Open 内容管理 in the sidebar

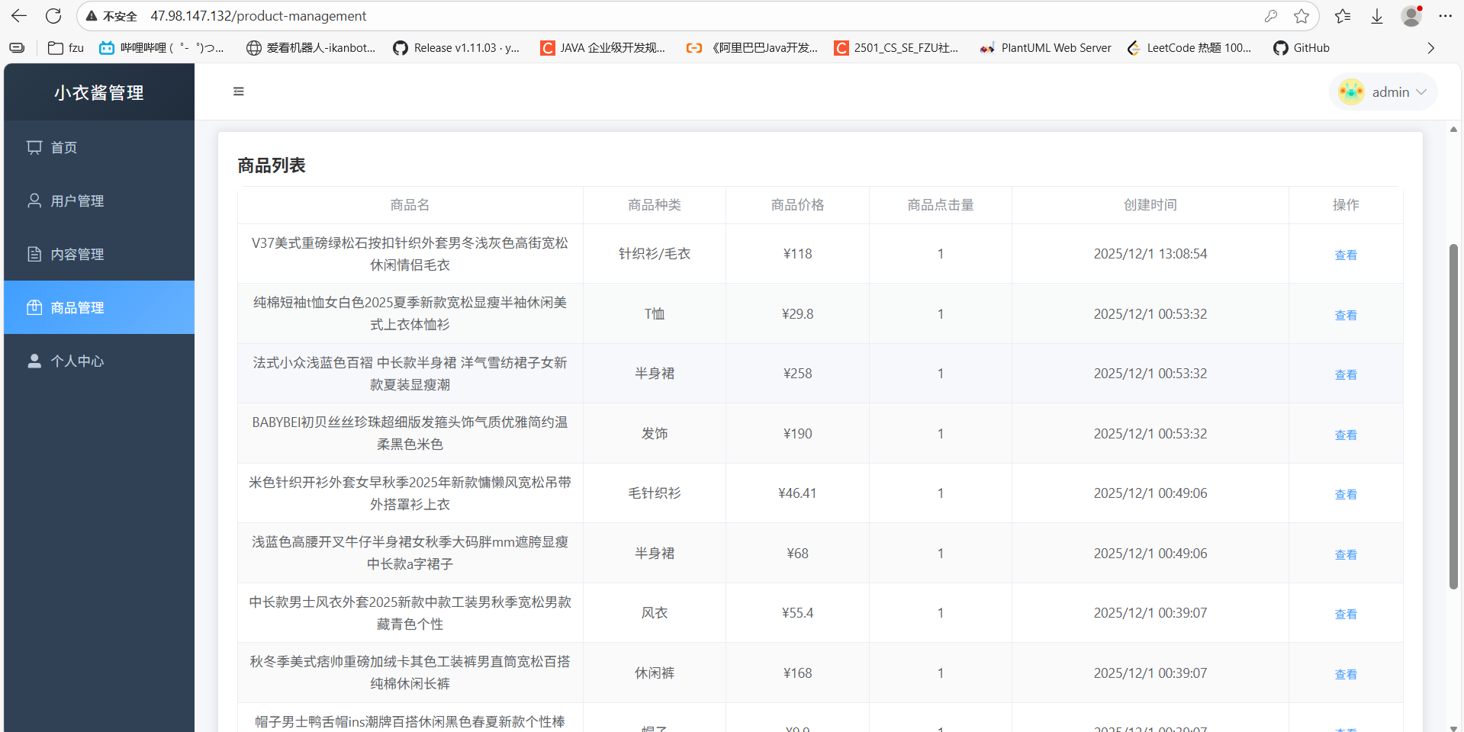99,254
